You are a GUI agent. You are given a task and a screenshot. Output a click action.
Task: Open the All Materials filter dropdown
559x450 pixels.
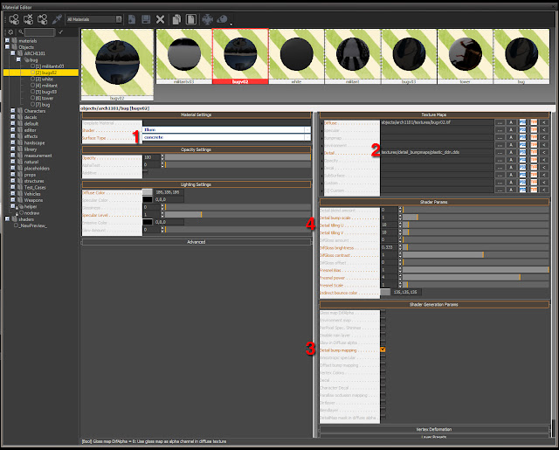click(x=94, y=19)
